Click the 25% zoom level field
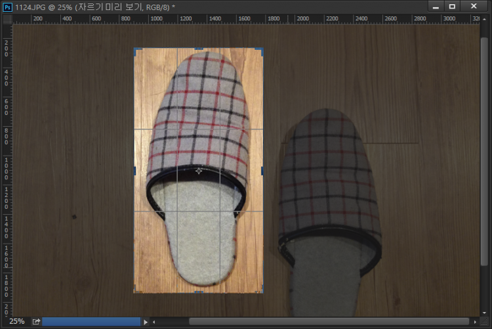Screen dimensions: 492x329 (x=16, y=322)
